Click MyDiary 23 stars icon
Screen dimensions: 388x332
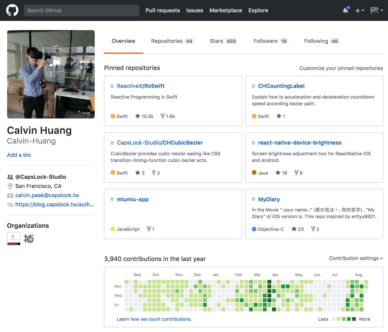click(294, 229)
